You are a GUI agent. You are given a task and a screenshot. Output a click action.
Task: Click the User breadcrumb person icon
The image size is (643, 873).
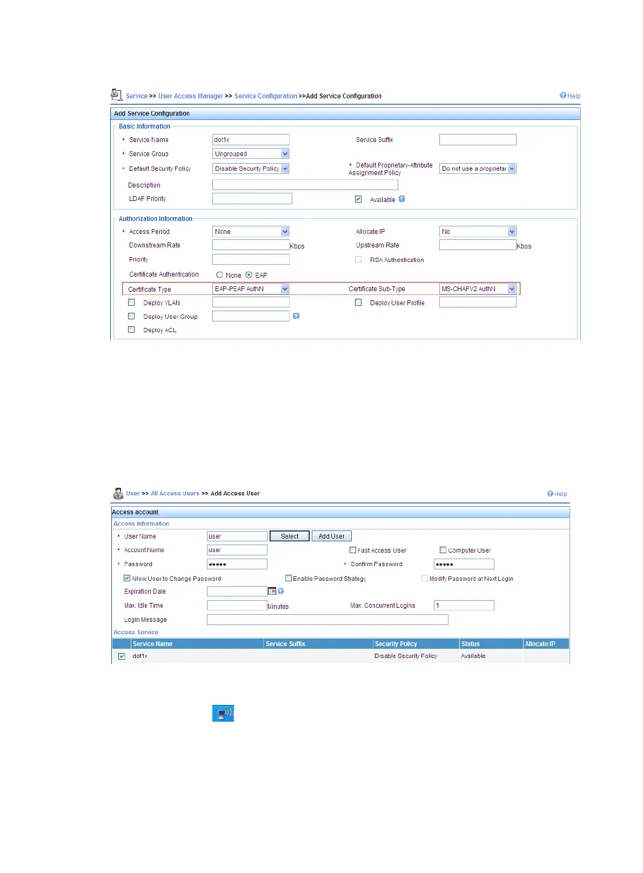(x=118, y=493)
